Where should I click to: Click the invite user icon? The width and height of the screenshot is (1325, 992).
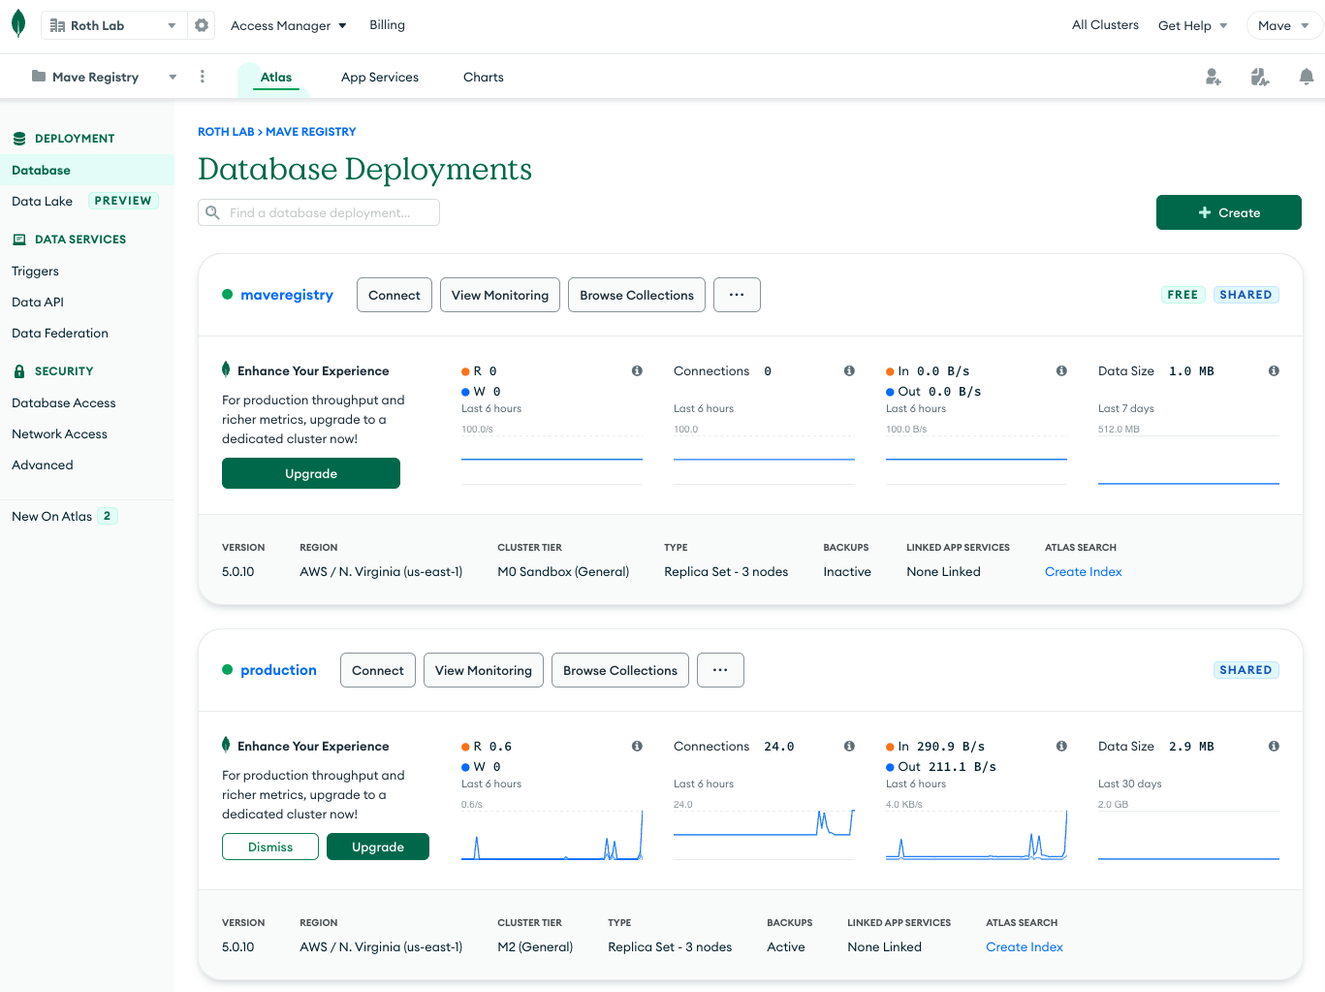pyautogui.click(x=1214, y=77)
